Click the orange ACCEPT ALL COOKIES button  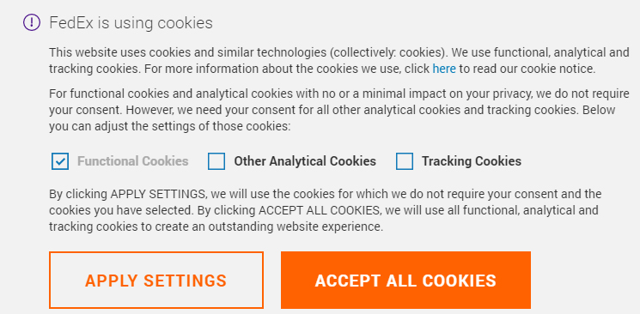405,281
